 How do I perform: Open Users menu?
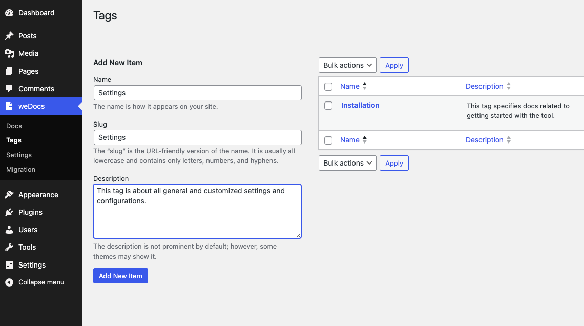(28, 230)
